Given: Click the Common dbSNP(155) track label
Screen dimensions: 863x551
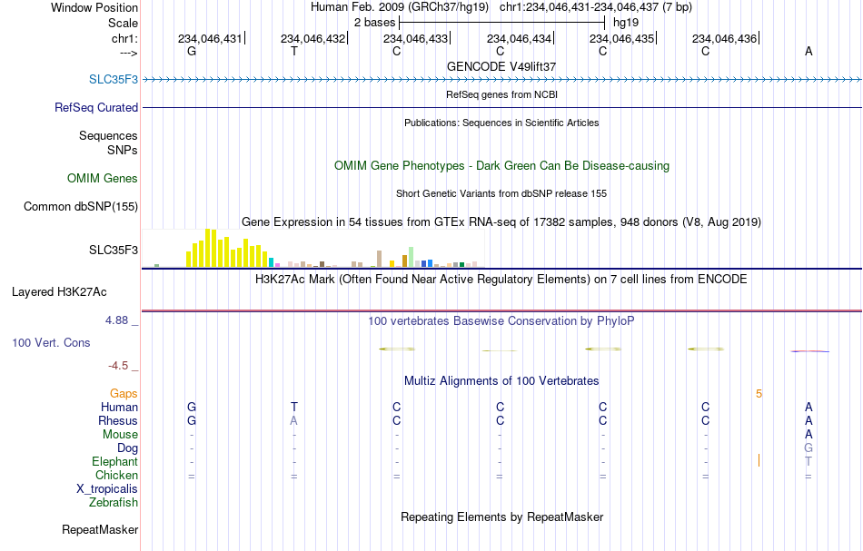Looking at the screenshot, I should tap(81, 206).
